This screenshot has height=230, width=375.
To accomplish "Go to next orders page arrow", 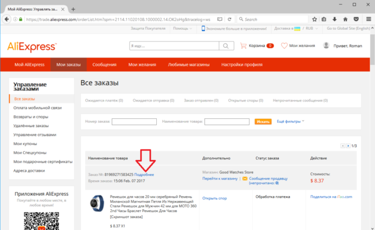I will point(348,146).
